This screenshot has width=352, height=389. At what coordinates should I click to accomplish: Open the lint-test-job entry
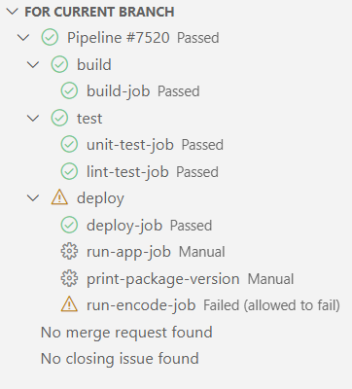(176, 171)
